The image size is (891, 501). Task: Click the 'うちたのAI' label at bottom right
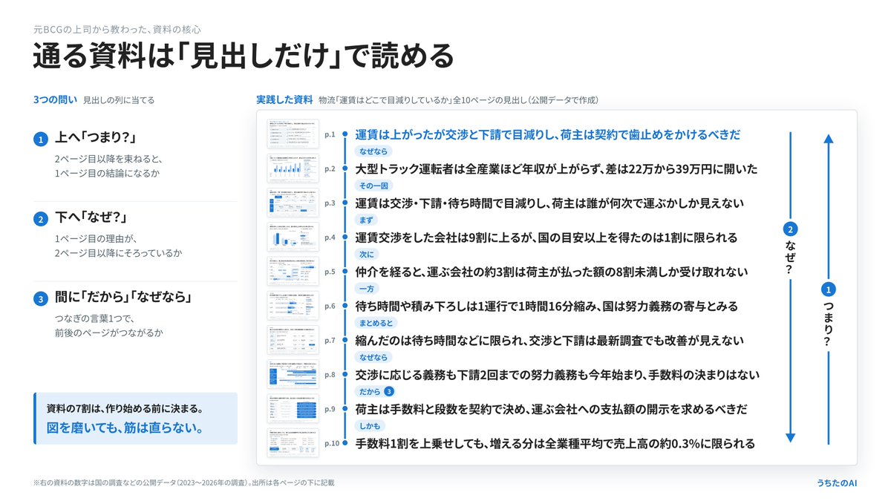point(835,482)
